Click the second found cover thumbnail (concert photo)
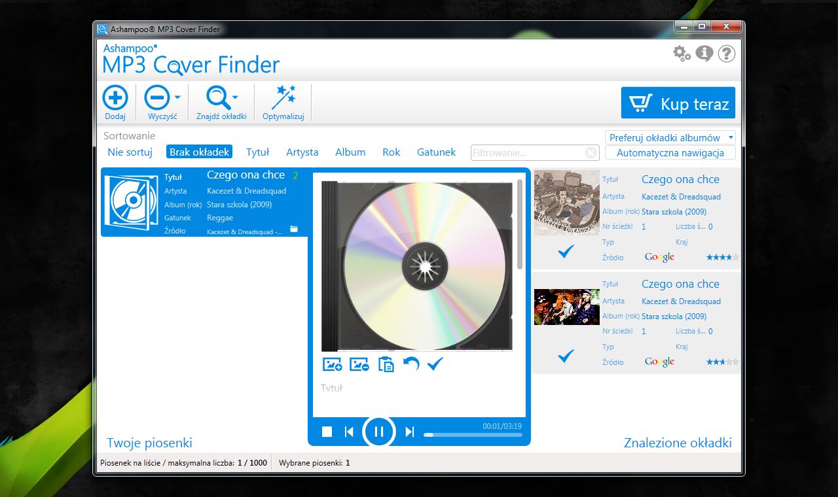 tap(567, 307)
